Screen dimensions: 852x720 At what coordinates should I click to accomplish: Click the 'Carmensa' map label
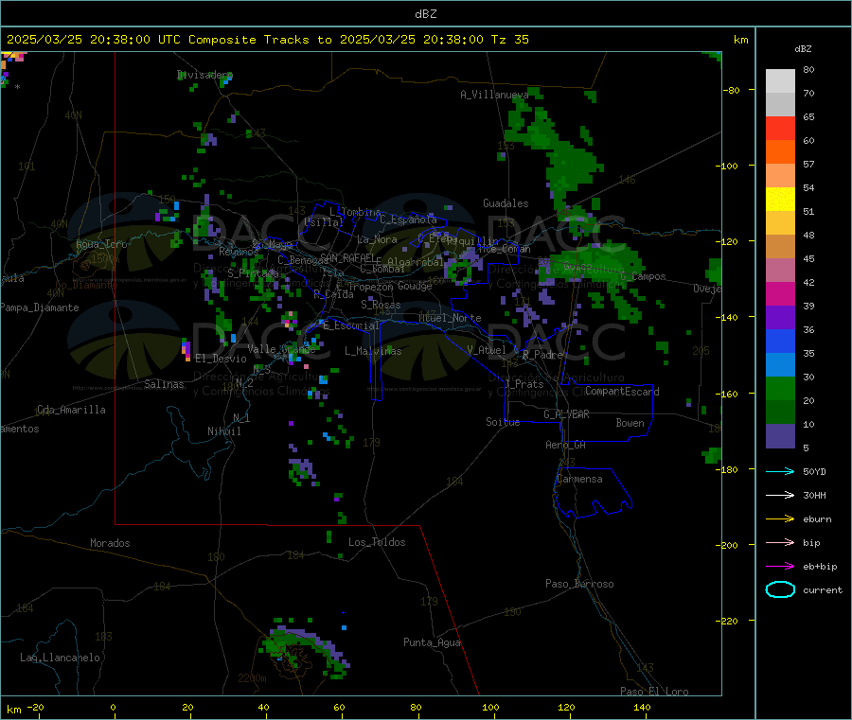(579, 479)
